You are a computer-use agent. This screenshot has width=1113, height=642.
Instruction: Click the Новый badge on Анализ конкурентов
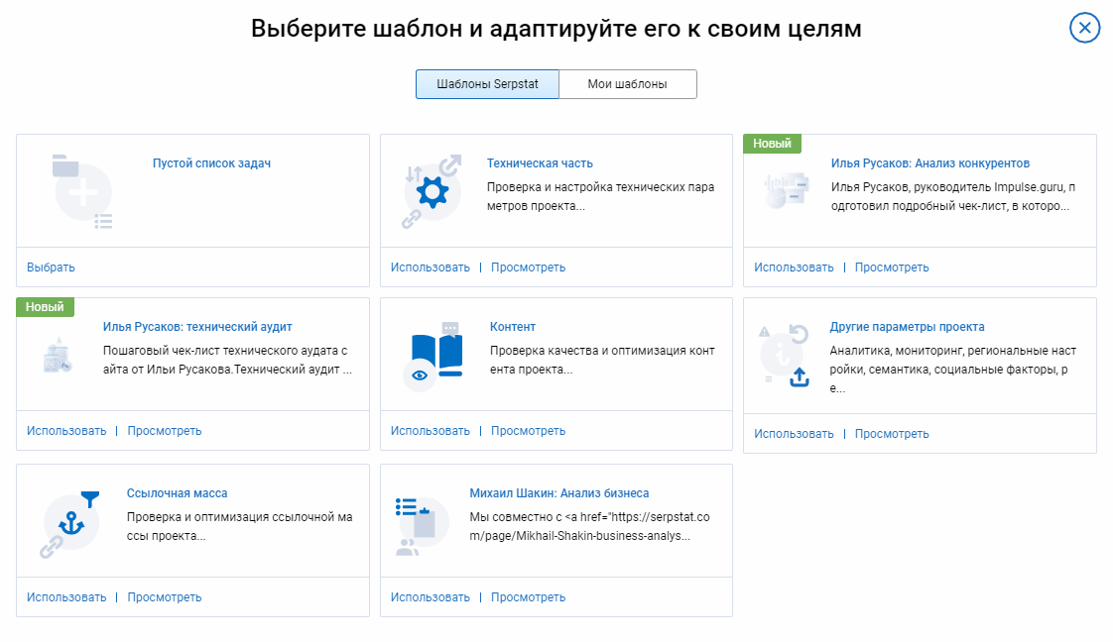772,143
